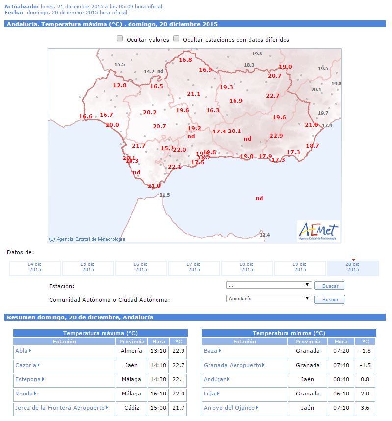The width and height of the screenshot is (392, 421).
Task: Open the Estación dropdown list
Action: click(x=269, y=285)
